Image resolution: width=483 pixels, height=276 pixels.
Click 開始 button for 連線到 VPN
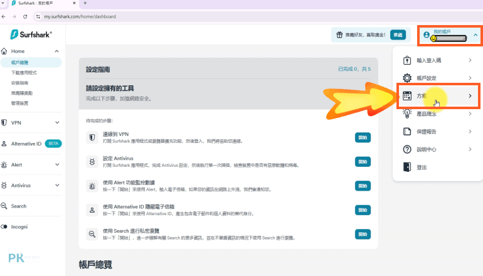363,137
